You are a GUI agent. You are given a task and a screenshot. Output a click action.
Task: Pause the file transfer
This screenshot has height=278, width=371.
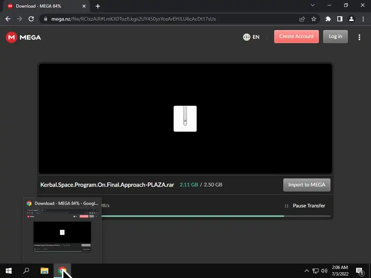coord(305,206)
